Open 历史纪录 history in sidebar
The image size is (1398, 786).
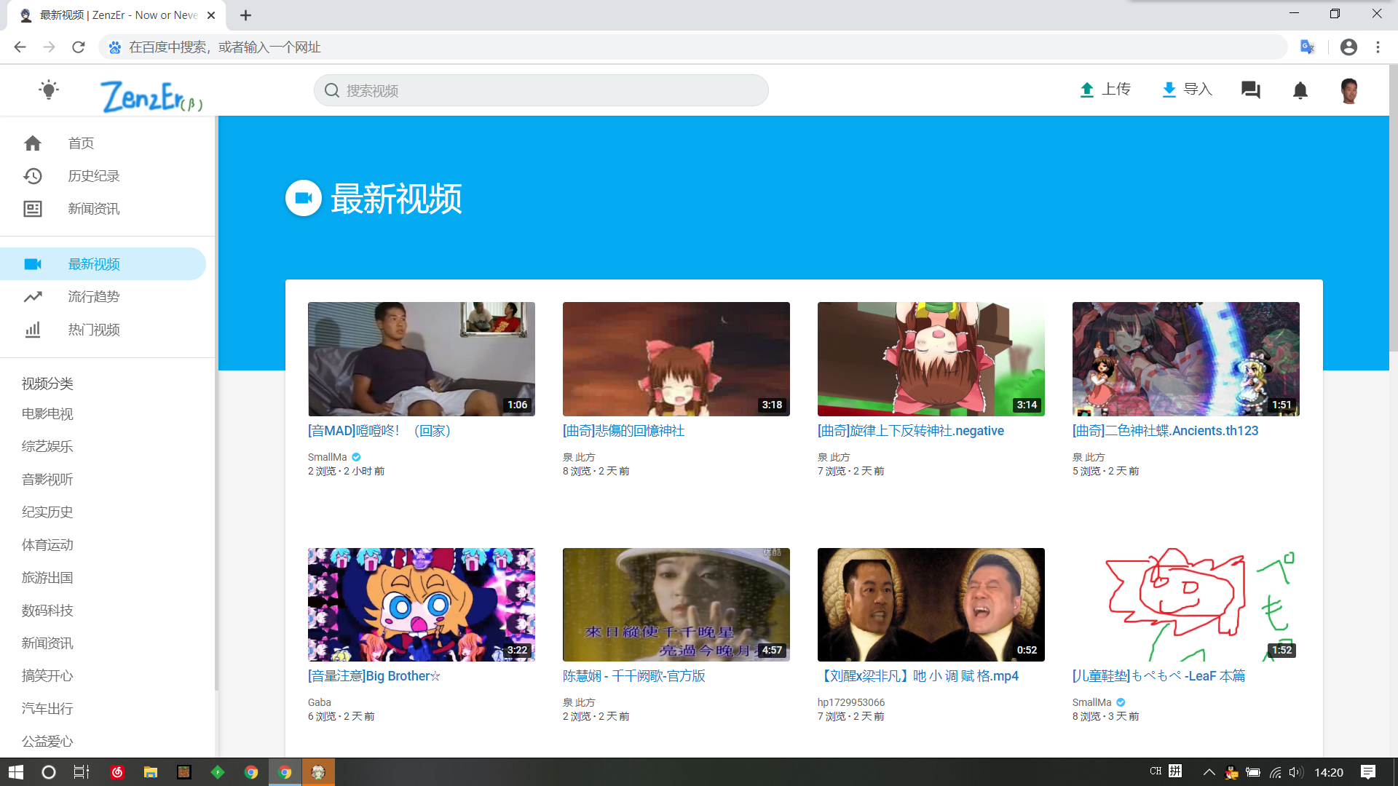93,176
